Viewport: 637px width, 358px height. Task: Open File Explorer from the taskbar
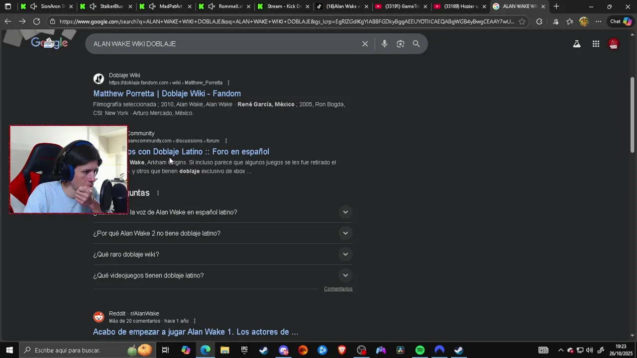tap(225, 350)
